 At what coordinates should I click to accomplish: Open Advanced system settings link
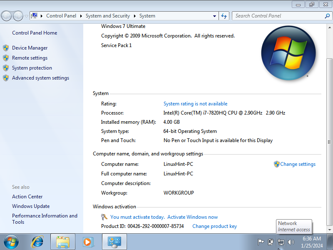click(x=40, y=78)
